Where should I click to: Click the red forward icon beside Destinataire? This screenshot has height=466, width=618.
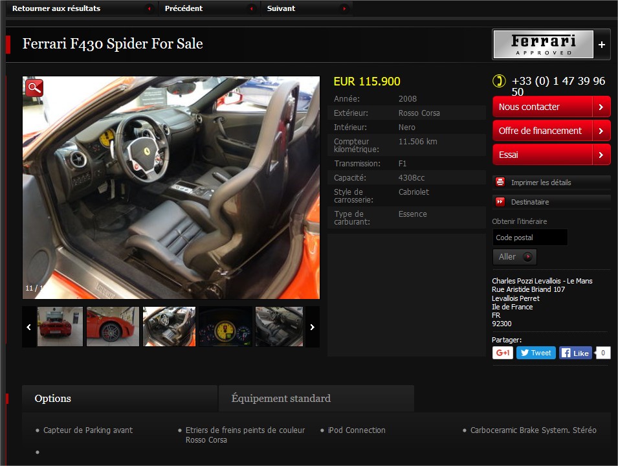tap(500, 202)
